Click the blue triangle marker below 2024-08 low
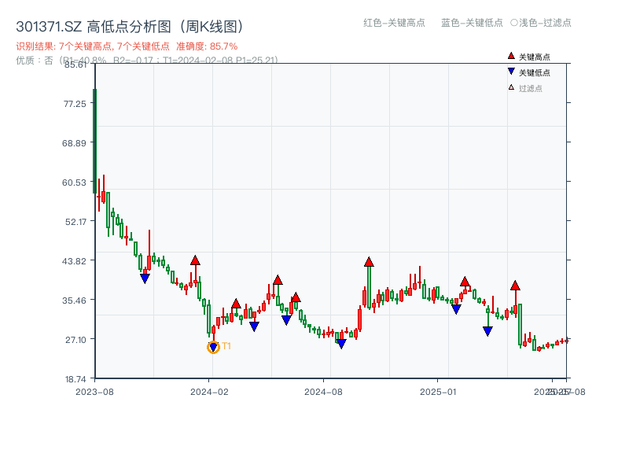 341,344
